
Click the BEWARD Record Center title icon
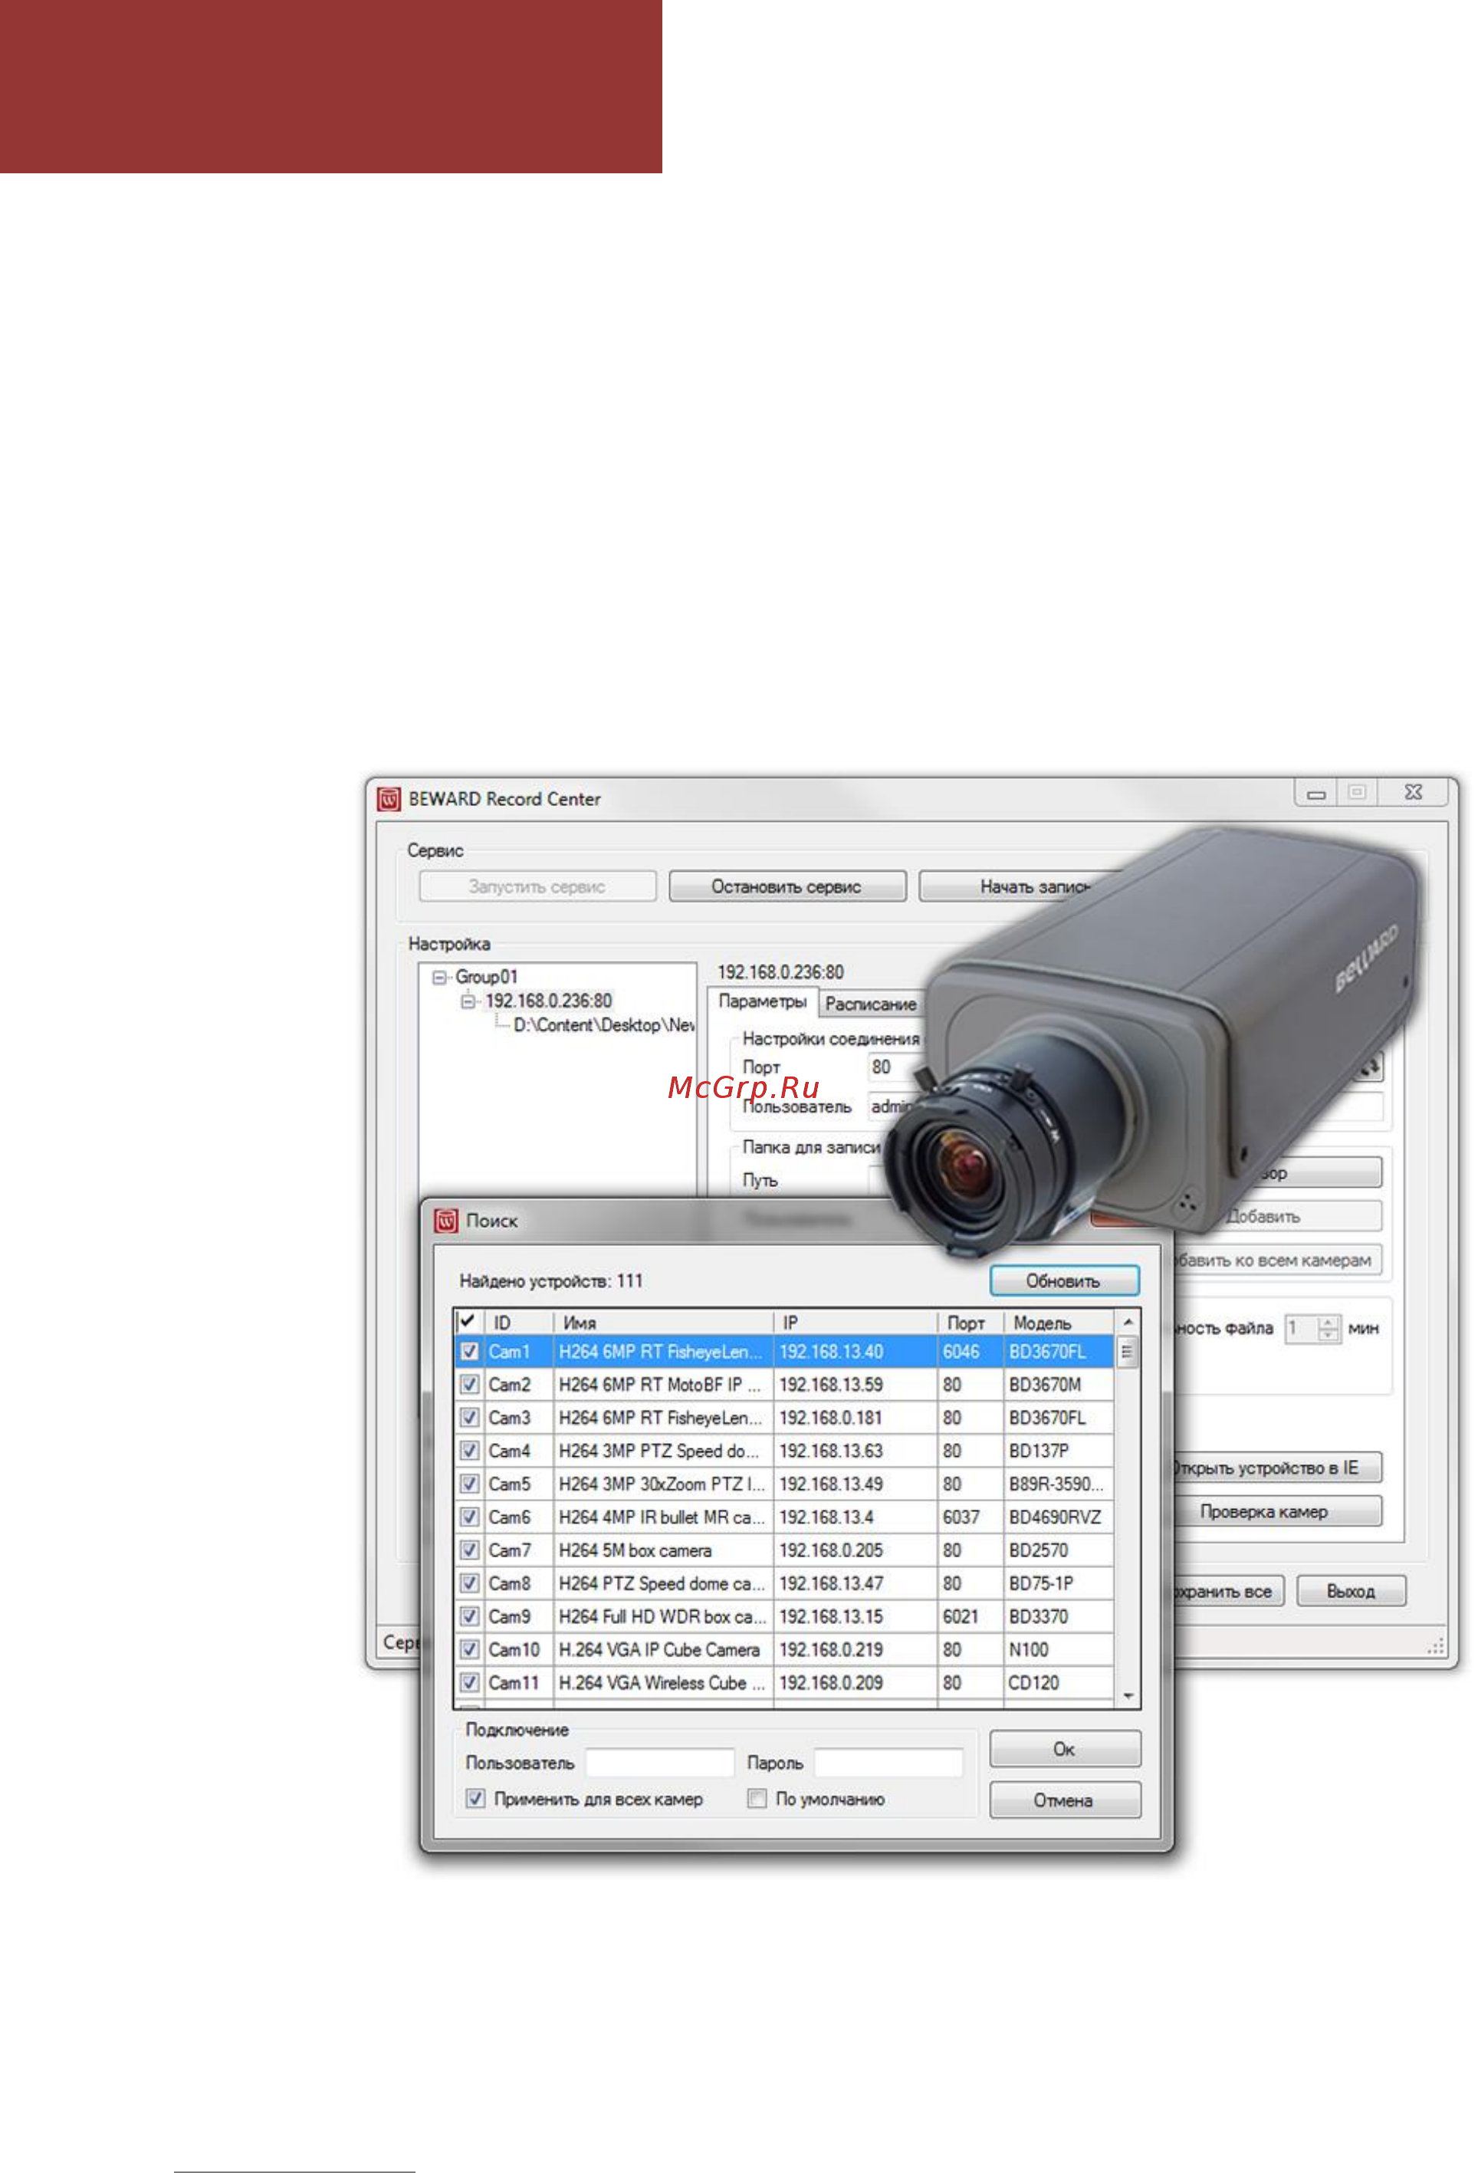(x=388, y=800)
